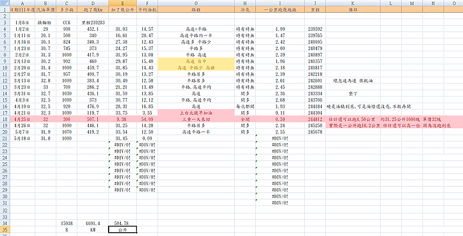Click the air-con cell '每次都開'
This screenshot has height=236, width=463.
click(245, 106)
